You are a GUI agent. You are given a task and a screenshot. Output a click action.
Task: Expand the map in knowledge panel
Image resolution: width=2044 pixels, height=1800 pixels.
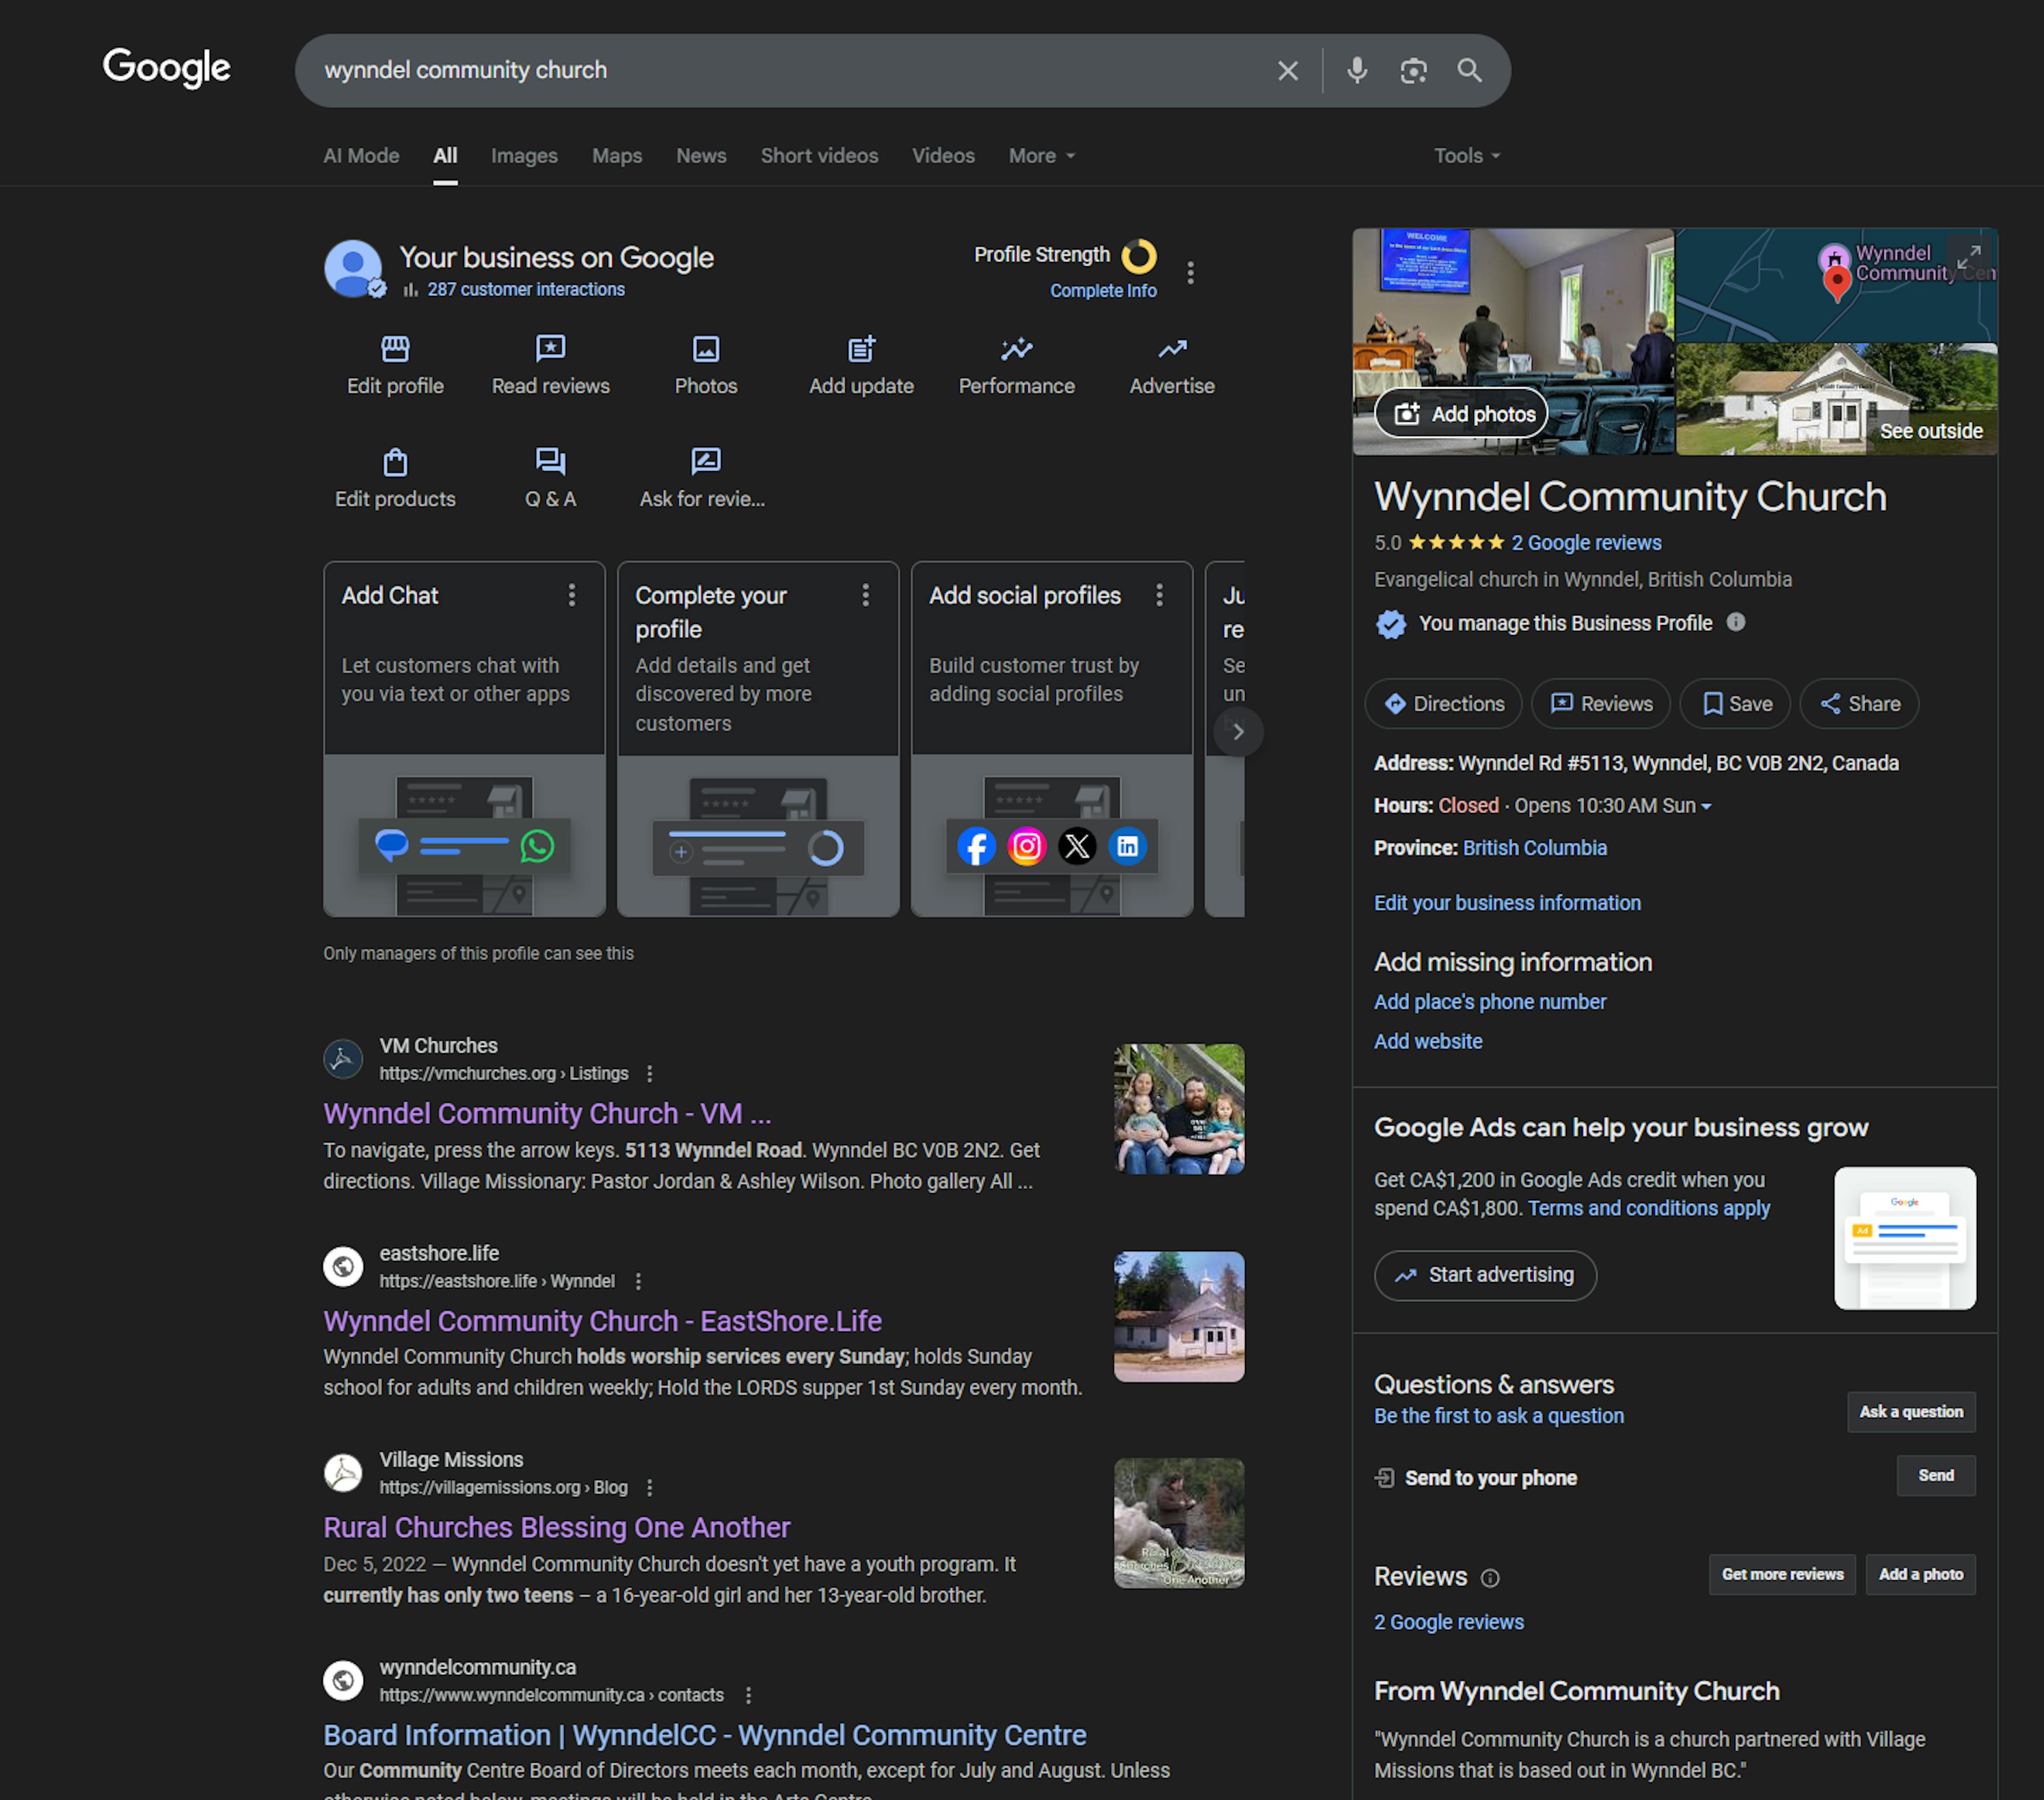1968,257
